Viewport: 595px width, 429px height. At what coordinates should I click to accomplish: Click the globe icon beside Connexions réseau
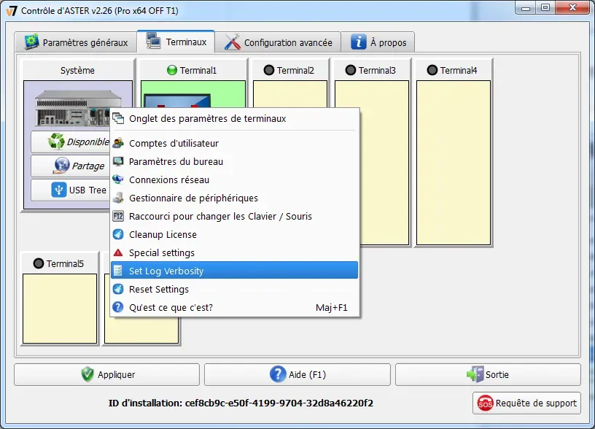point(117,179)
